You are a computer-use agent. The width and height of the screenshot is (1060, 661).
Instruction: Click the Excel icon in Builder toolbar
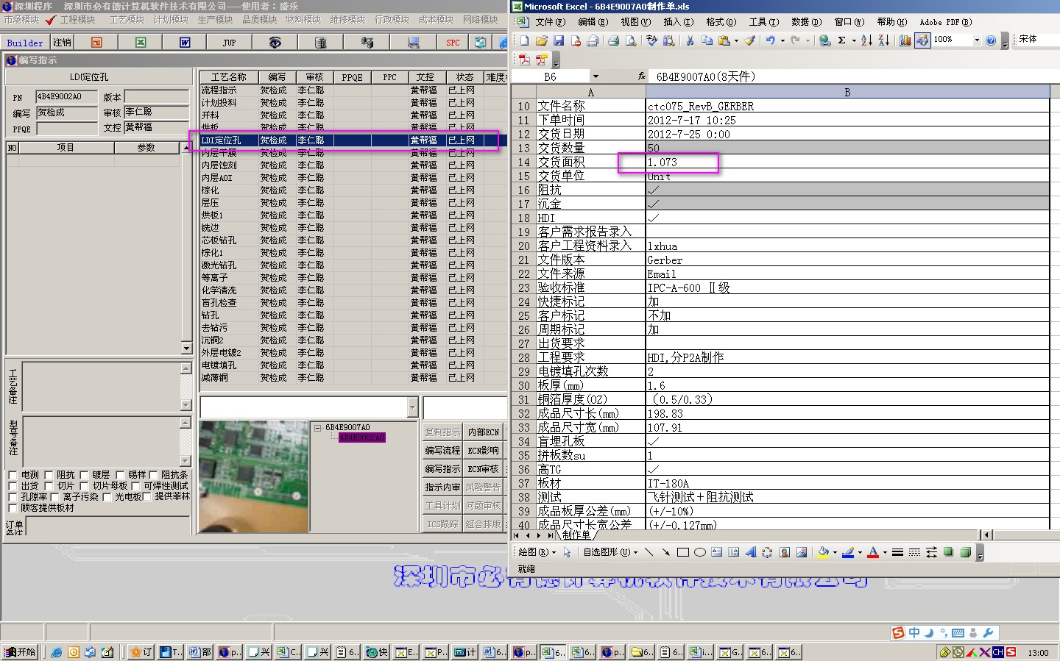pos(141,43)
